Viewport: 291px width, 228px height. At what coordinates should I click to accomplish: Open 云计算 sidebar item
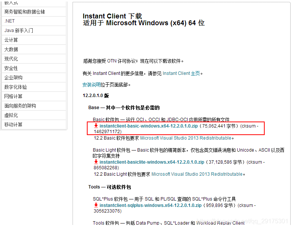[x=33, y=40]
